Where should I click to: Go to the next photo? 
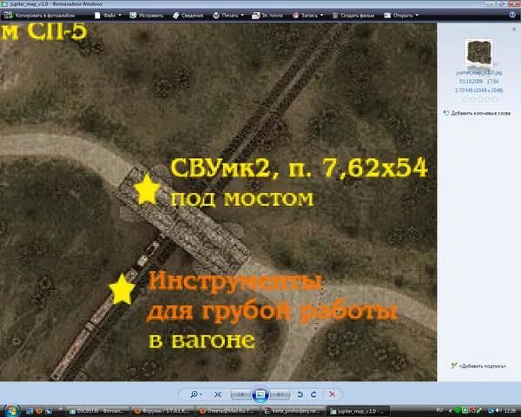pyautogui.click(x=280, y=394)
